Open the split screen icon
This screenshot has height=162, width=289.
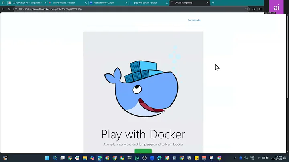[261, 9]
